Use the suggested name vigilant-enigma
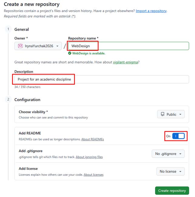 click(125, 62)
